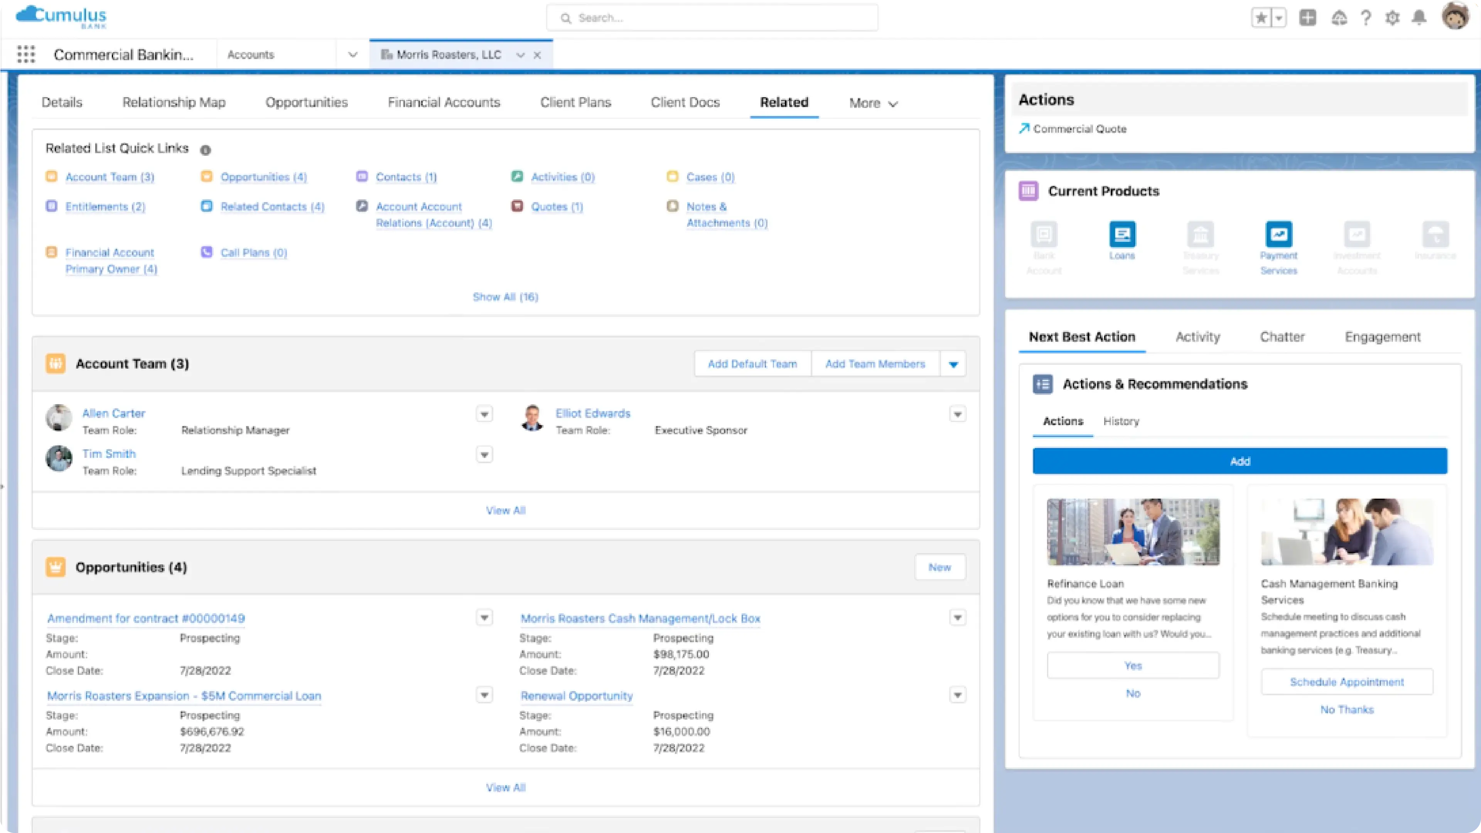Switch to the Chatter tab
The width and height of the screenshot is (1481, 833).
click(1282, 337)
